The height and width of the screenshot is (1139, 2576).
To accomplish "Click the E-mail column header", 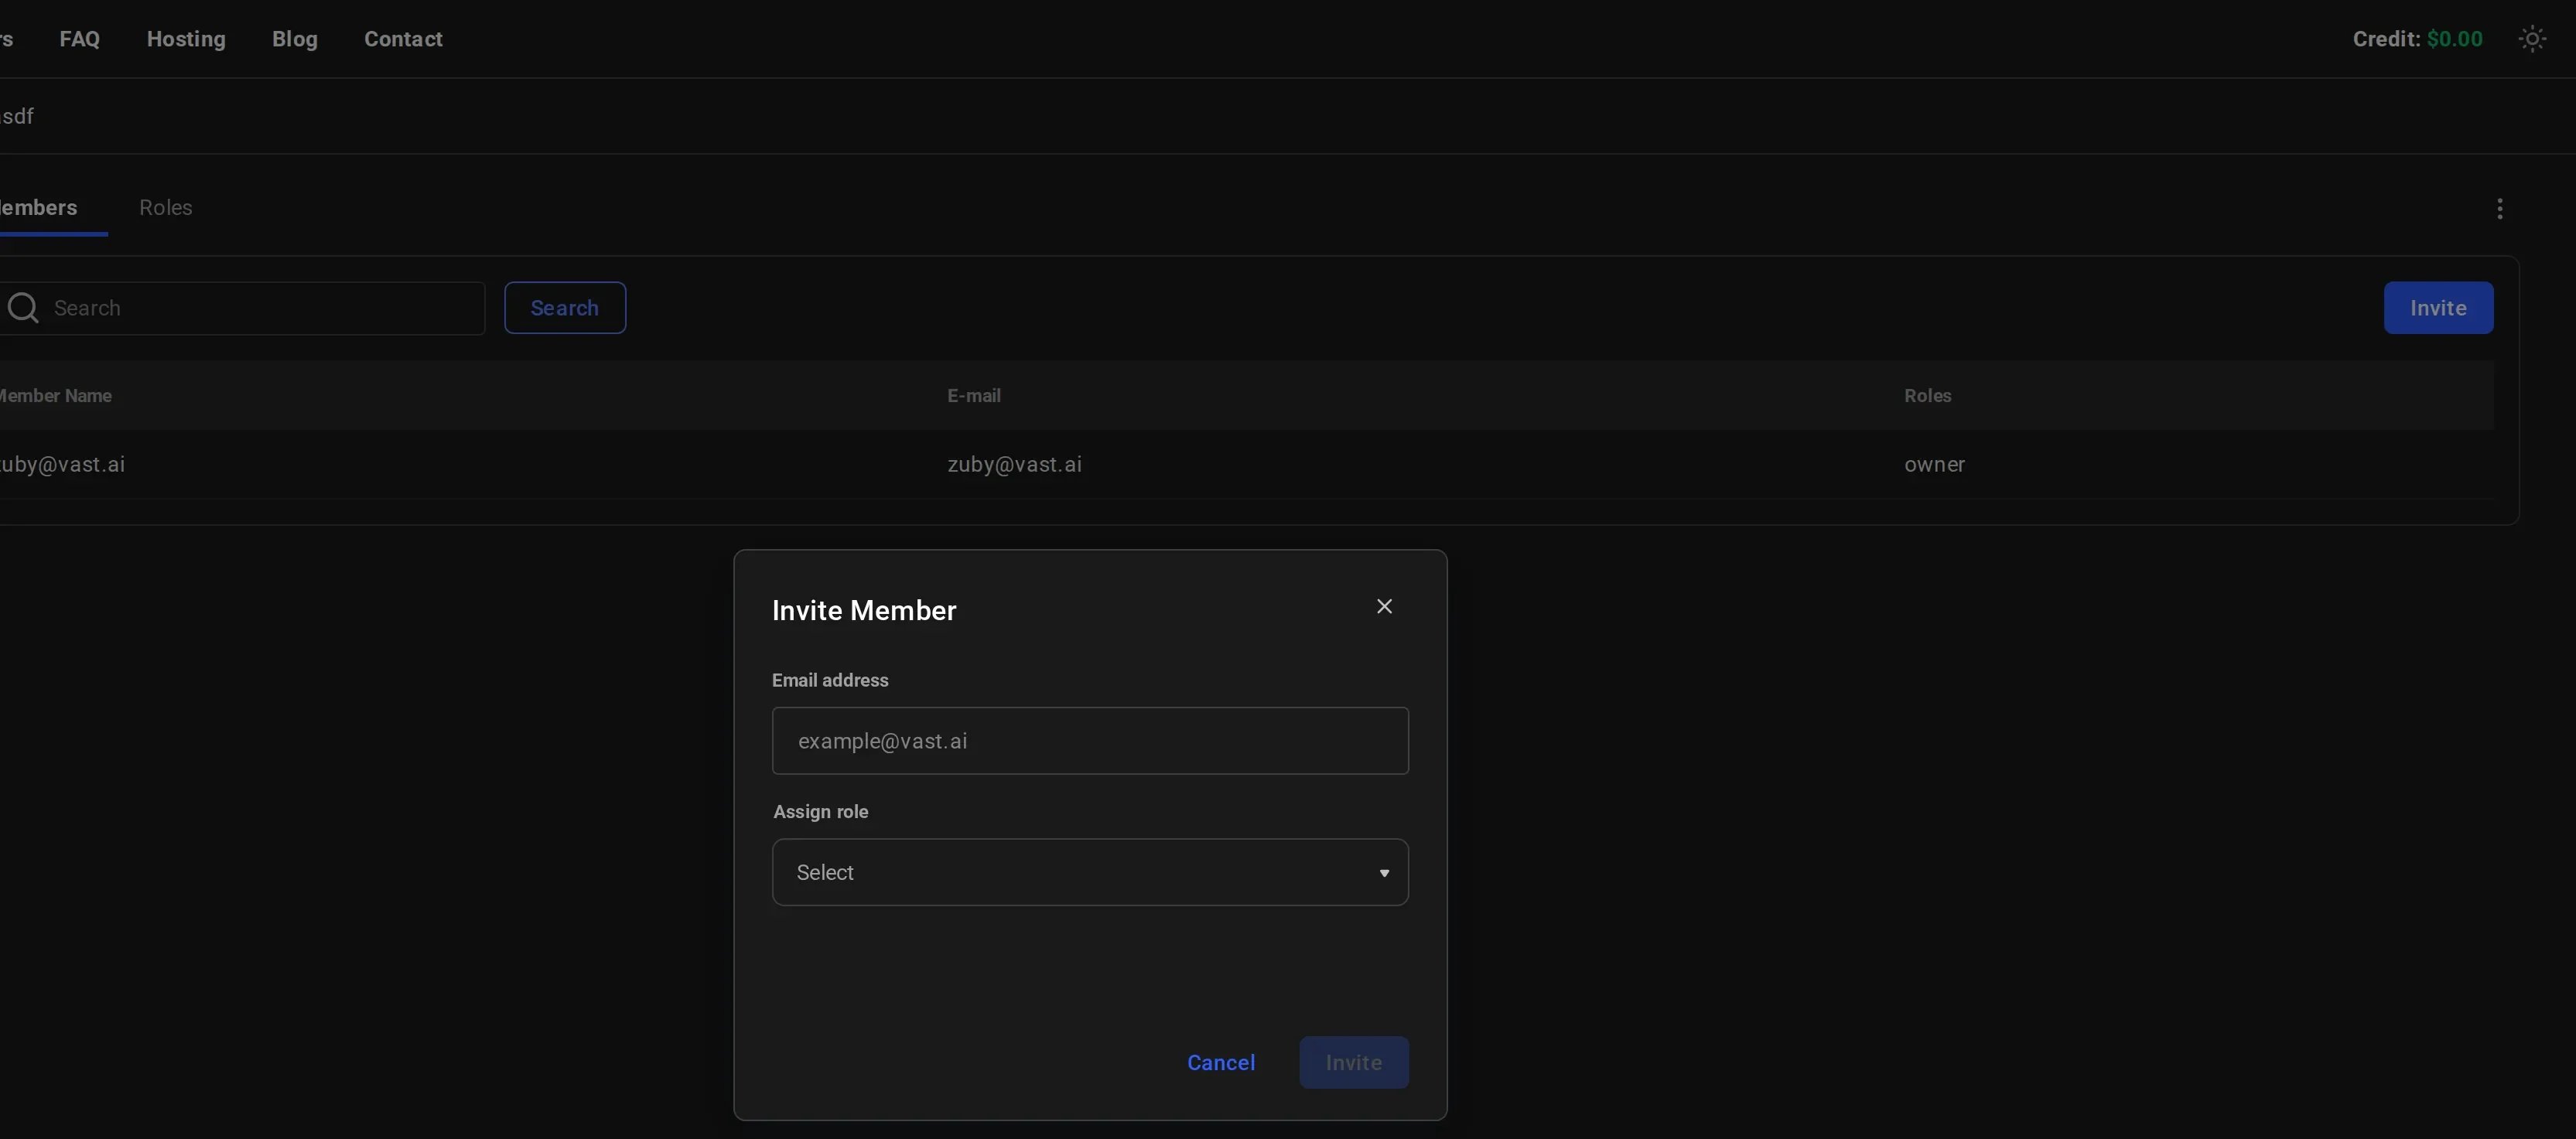I will coord(974,396).
